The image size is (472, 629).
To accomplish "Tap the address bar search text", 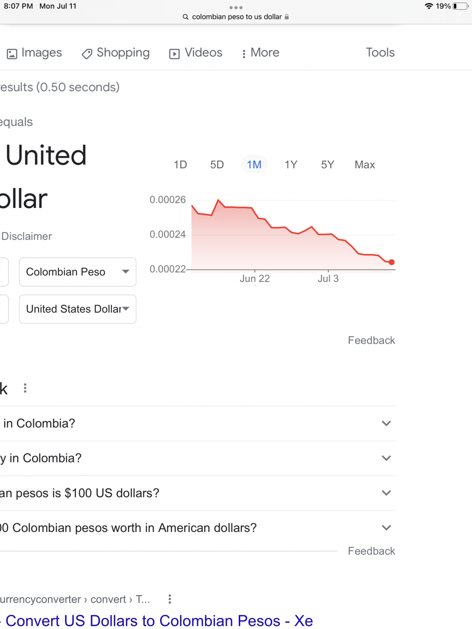I will (x=237, y=17).
